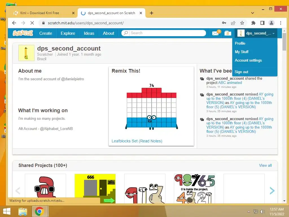Click the network icon in system tray

click(256, 211)
